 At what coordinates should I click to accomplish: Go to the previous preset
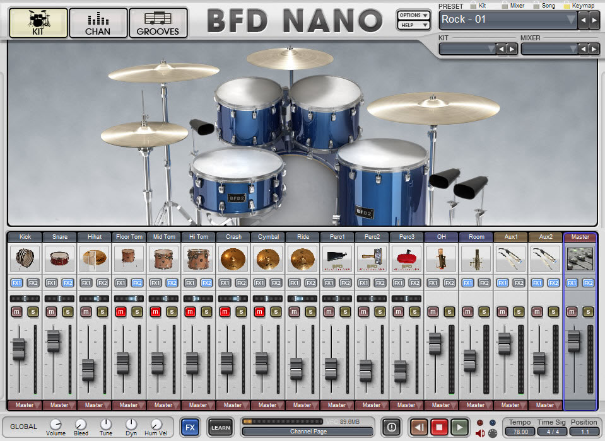coord(584,20)
